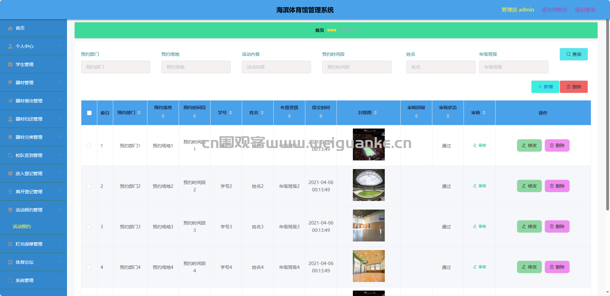Expand the 校队签到管理 menu chevron
The image size is (610, 296).
pyautogui.click(x=59, y=155)
